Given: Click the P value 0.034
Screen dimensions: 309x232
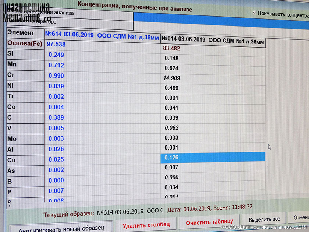Looking at the screenshot, I should [171, 187].
